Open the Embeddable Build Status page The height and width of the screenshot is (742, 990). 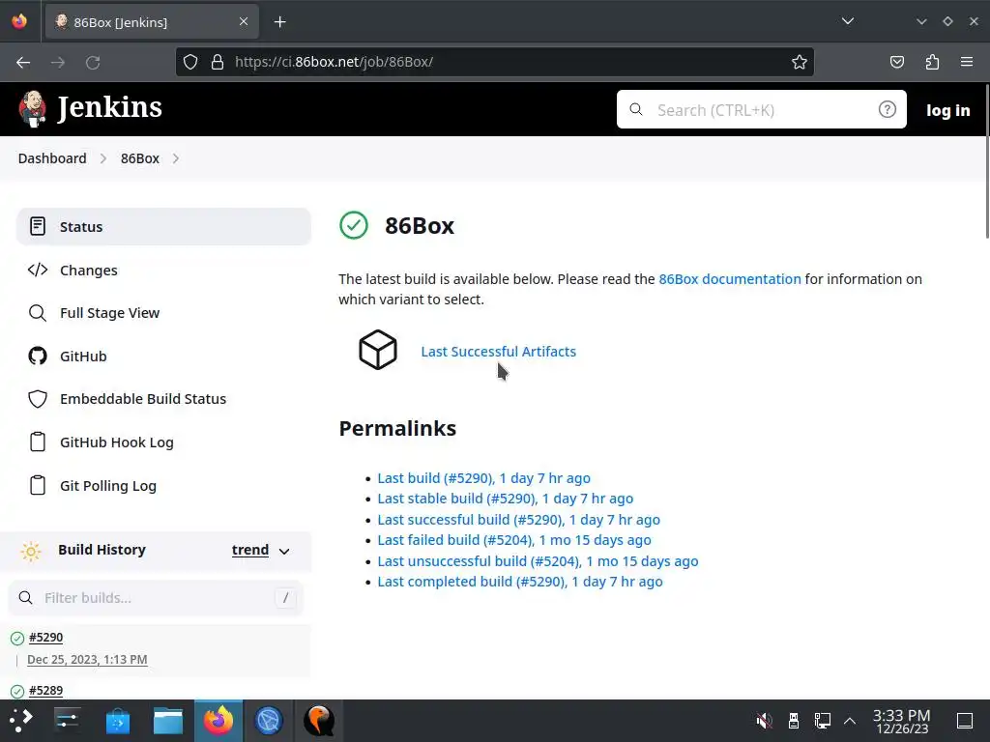[143, 399]
